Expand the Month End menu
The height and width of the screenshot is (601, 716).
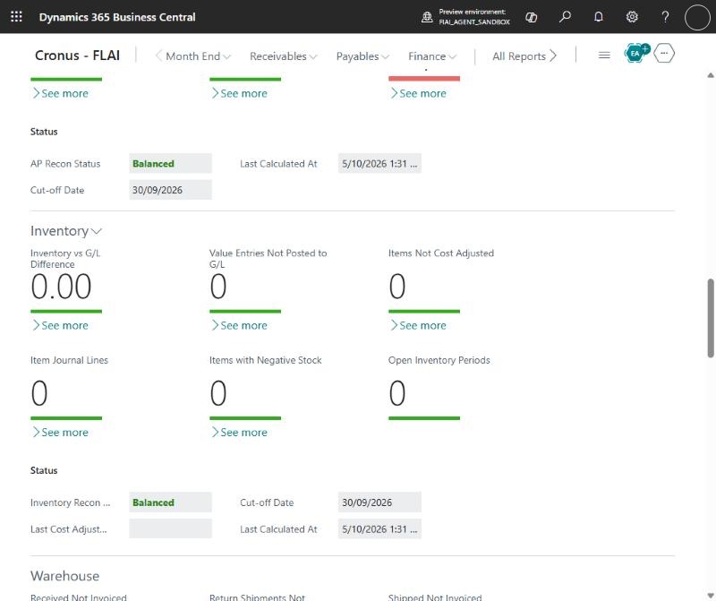[x=198, y=56]
